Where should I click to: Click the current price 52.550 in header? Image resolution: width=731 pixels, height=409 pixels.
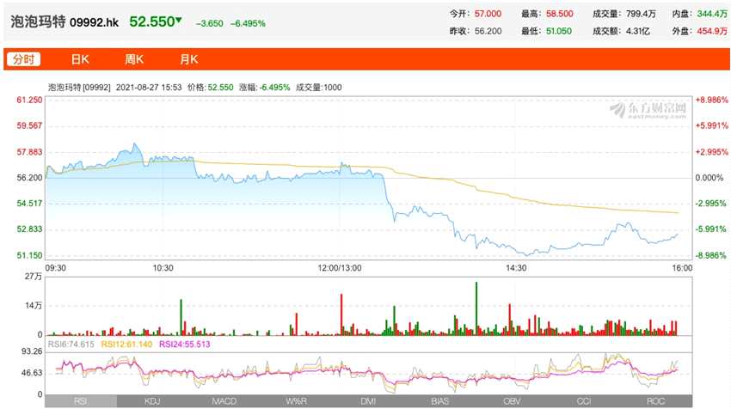pos(152,21)
